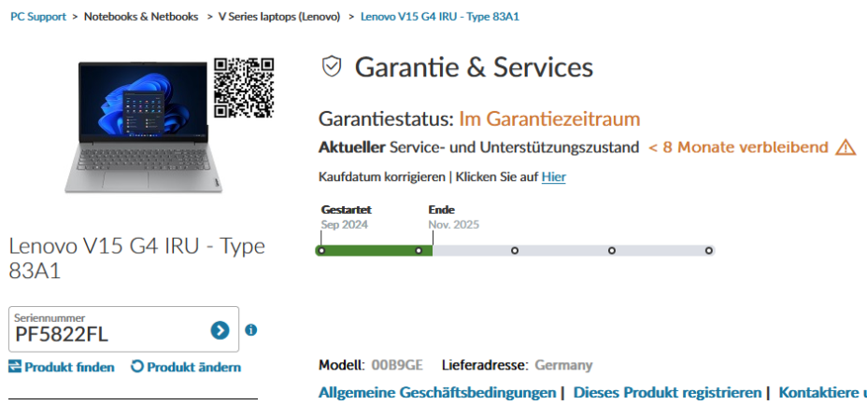Click the Produkt finden icon
Viewport: 867px width, 405px height.
point(15,367)
